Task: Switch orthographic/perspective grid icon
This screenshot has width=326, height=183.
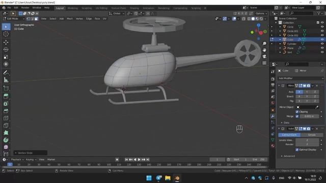Action: [264, 63]
